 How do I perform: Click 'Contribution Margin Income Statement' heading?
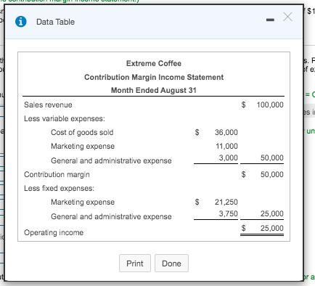[x=154, y=77]
